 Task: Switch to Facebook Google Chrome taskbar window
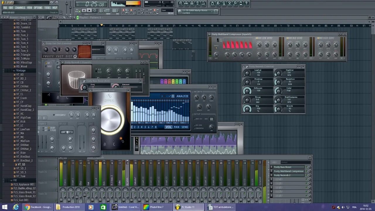pyautogui.click(x=38, y=207)
